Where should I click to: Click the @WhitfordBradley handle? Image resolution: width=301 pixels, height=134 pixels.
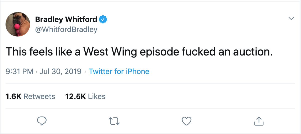tap(66, 29)
